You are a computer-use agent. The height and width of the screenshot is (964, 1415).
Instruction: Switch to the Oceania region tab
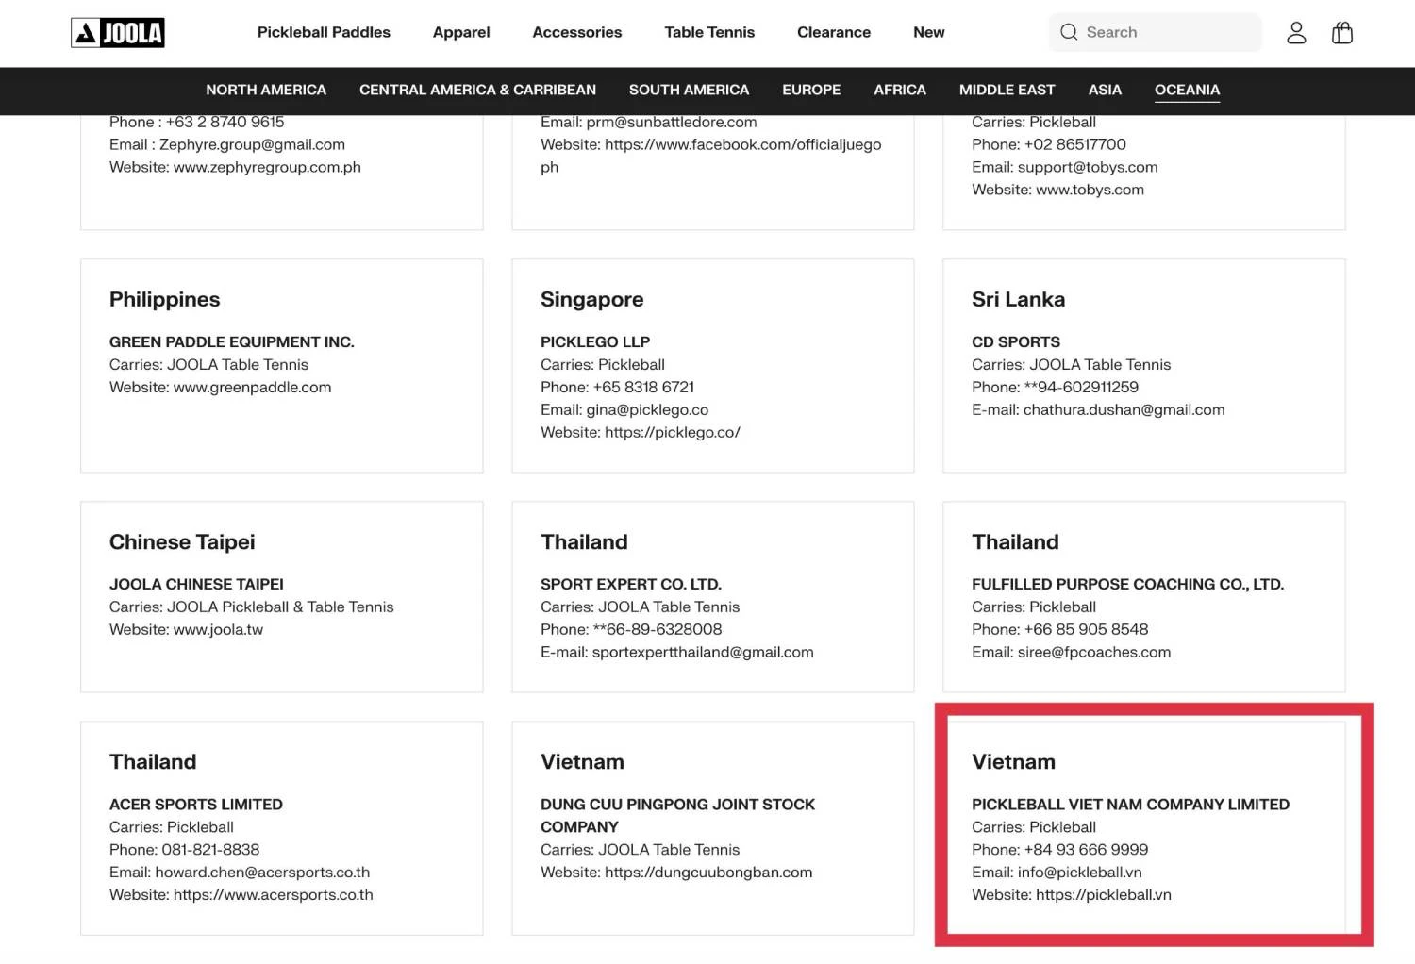coord(1187,90)
